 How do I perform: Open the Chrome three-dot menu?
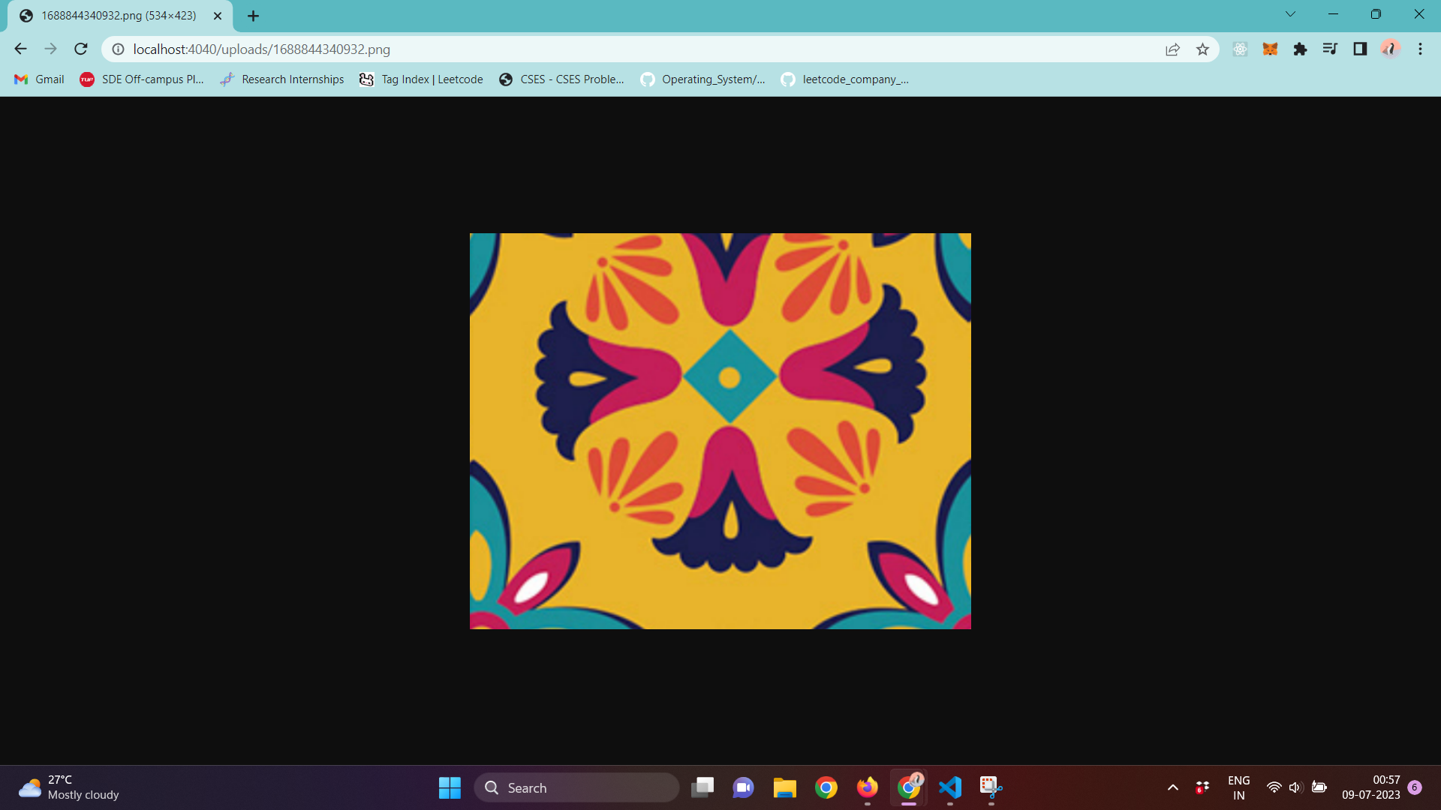click(1420, 49)
